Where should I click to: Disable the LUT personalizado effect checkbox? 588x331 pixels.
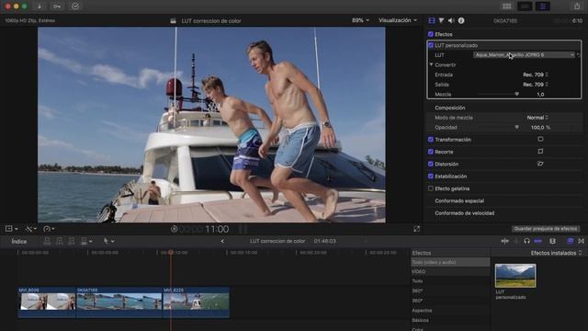tap(431, 45)
